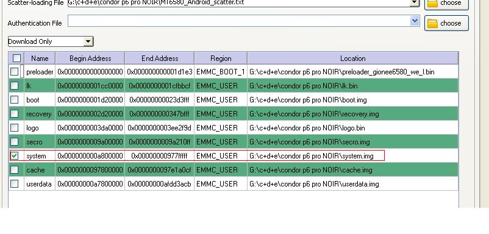Click the Location column header

352,58
